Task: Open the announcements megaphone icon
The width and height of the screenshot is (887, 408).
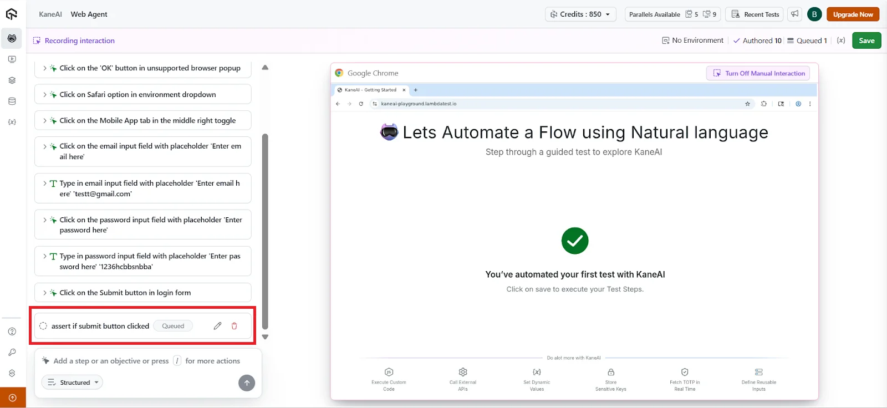Action: [x=795, y=14]
